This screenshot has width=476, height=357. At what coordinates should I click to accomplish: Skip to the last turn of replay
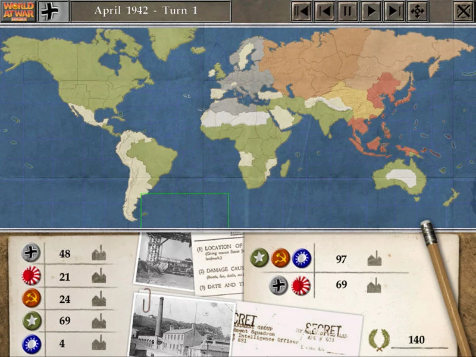click(x=394, y=11)
